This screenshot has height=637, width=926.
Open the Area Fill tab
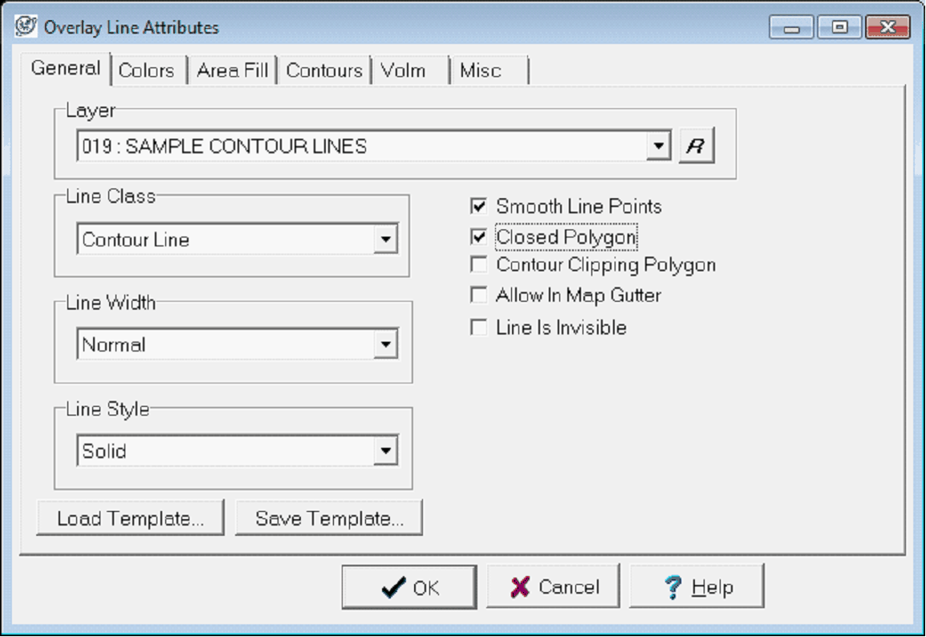[232, 71]
